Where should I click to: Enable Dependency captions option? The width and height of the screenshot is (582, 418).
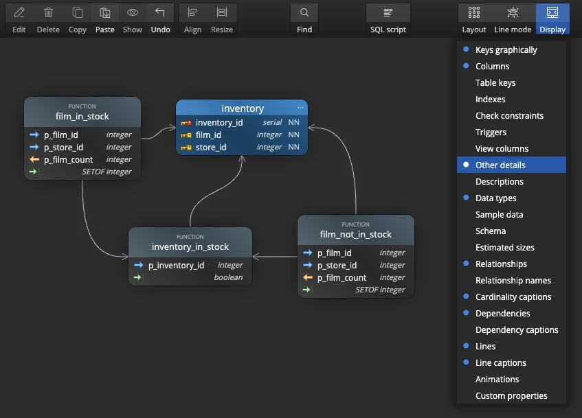(511, 329)
